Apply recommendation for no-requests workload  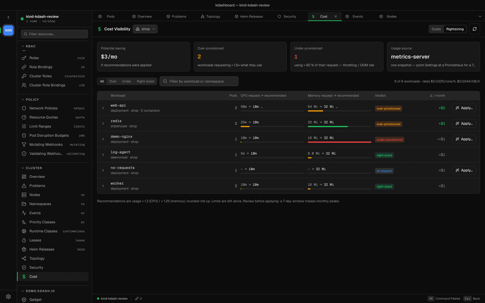(x=464, y=170)
